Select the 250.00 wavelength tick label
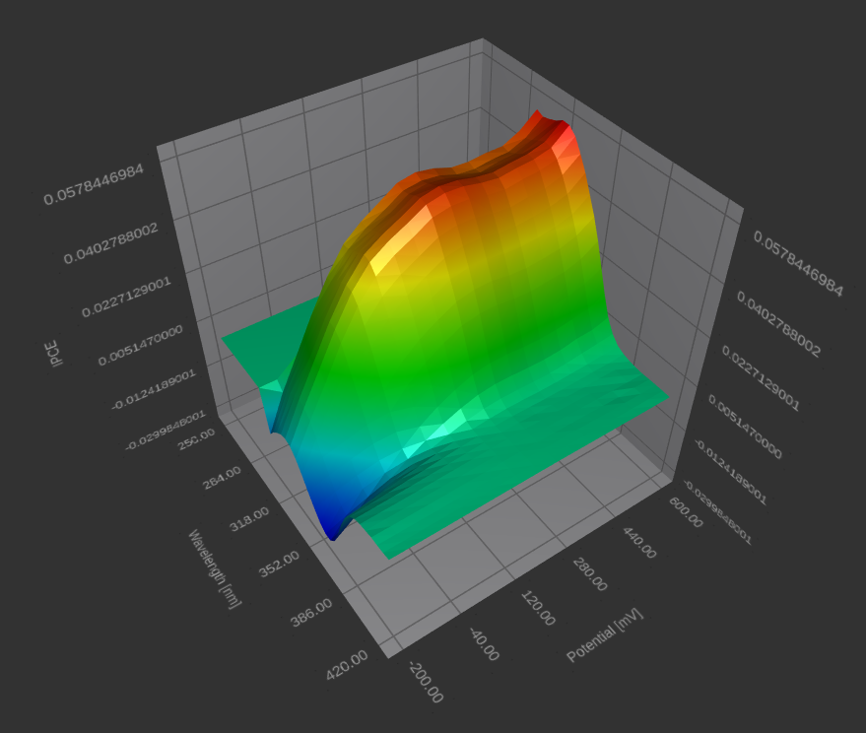This screenshot has width=866, height=733. pyautogui.click(x=197, y=436)
